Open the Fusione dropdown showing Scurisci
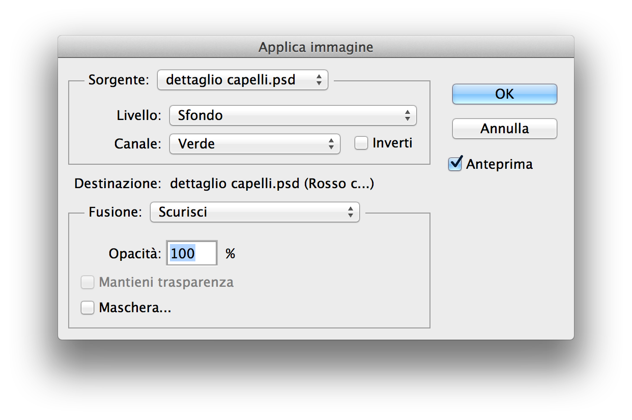This screenshot has width=632, height=420. coord(254,212)
